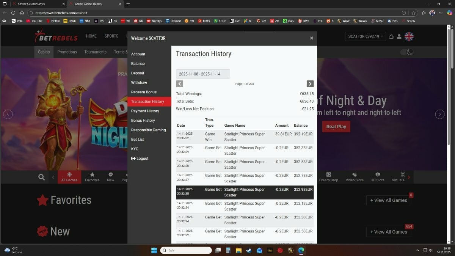Viewport: 455px width, 256px height.
Task: Open Payment History in account menu
Action: 145,111
